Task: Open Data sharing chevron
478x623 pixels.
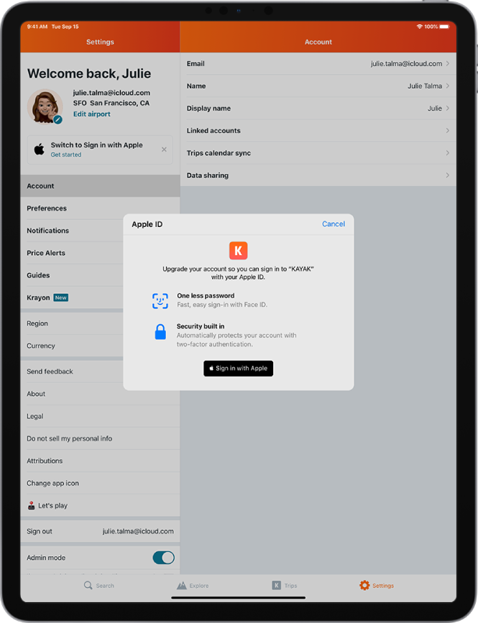Action: 448,175
